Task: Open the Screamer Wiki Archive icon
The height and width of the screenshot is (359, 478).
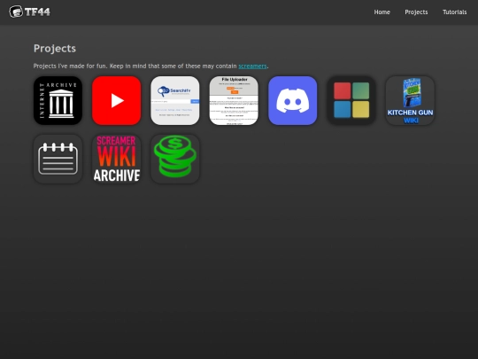Action: point(117,159)
